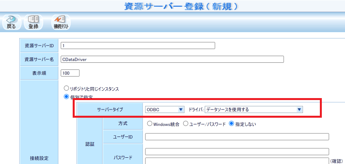The height and width of the screenshot is (164, 345).
Task: Click the ユーザーID label cell
Action: tap(123, 137)
